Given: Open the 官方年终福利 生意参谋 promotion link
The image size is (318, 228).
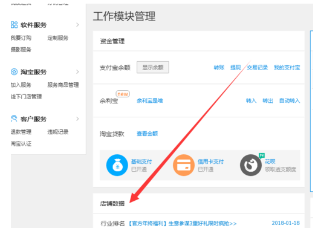Looking at the screenshot, I should pyautogui.click(x=183, y=223).
